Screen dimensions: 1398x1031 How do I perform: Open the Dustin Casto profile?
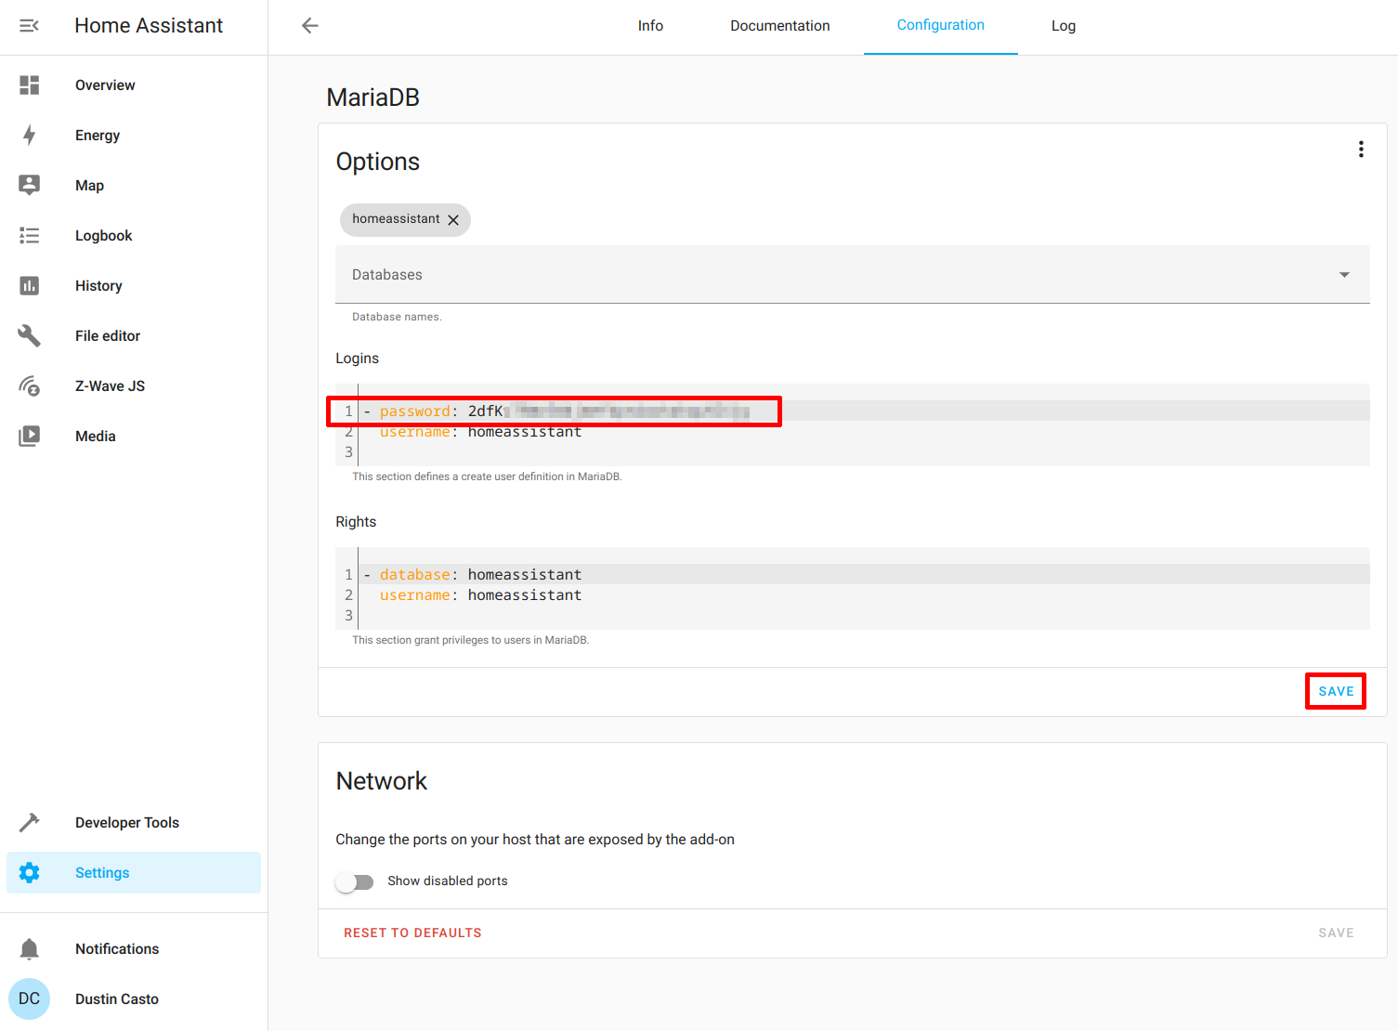134,998
